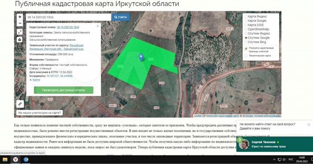Open network icon in system tray

click(280, 160)
